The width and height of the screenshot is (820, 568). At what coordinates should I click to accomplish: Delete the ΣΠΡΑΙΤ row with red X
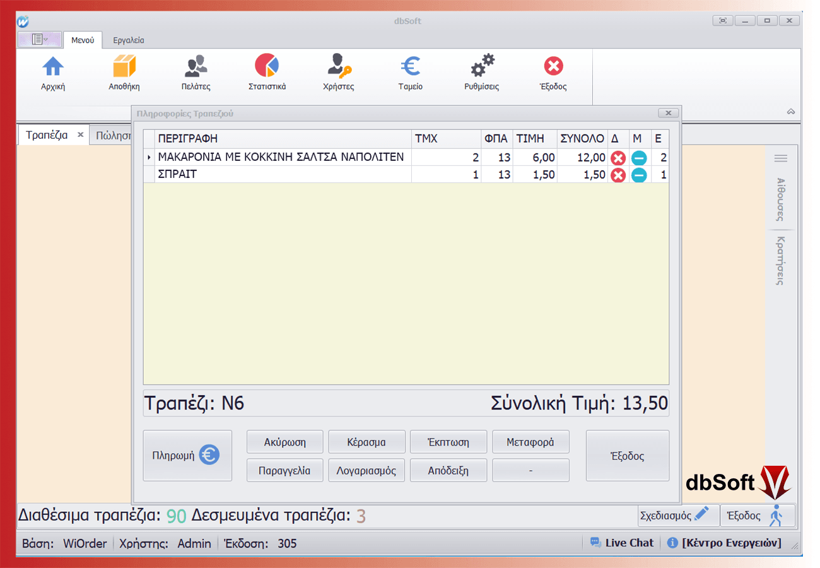[618, 175]
